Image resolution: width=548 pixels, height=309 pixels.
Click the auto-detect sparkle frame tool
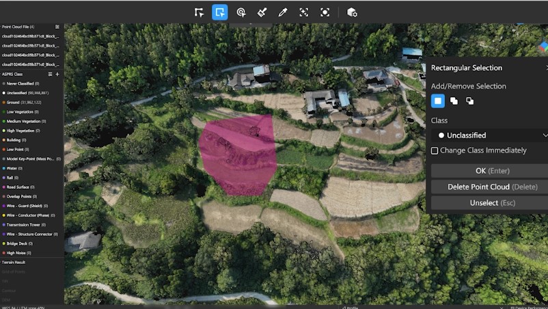tap(304, 12)
